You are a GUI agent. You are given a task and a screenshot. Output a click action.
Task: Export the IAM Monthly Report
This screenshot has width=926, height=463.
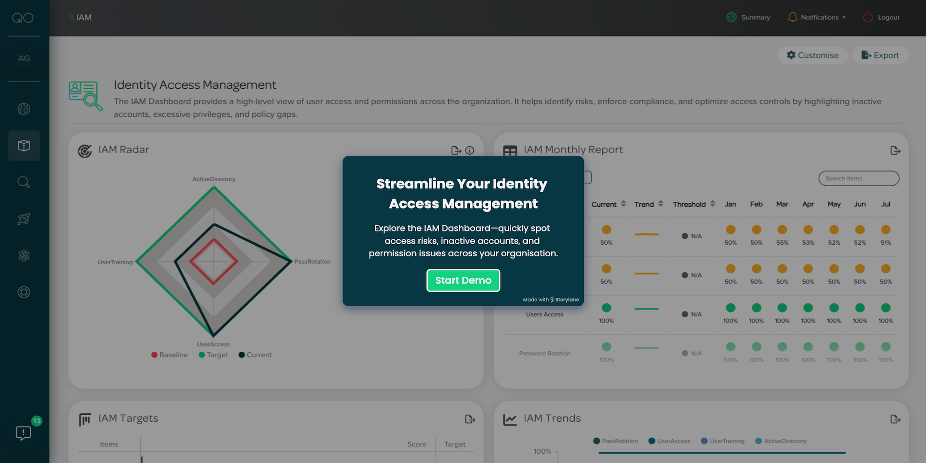895,151
